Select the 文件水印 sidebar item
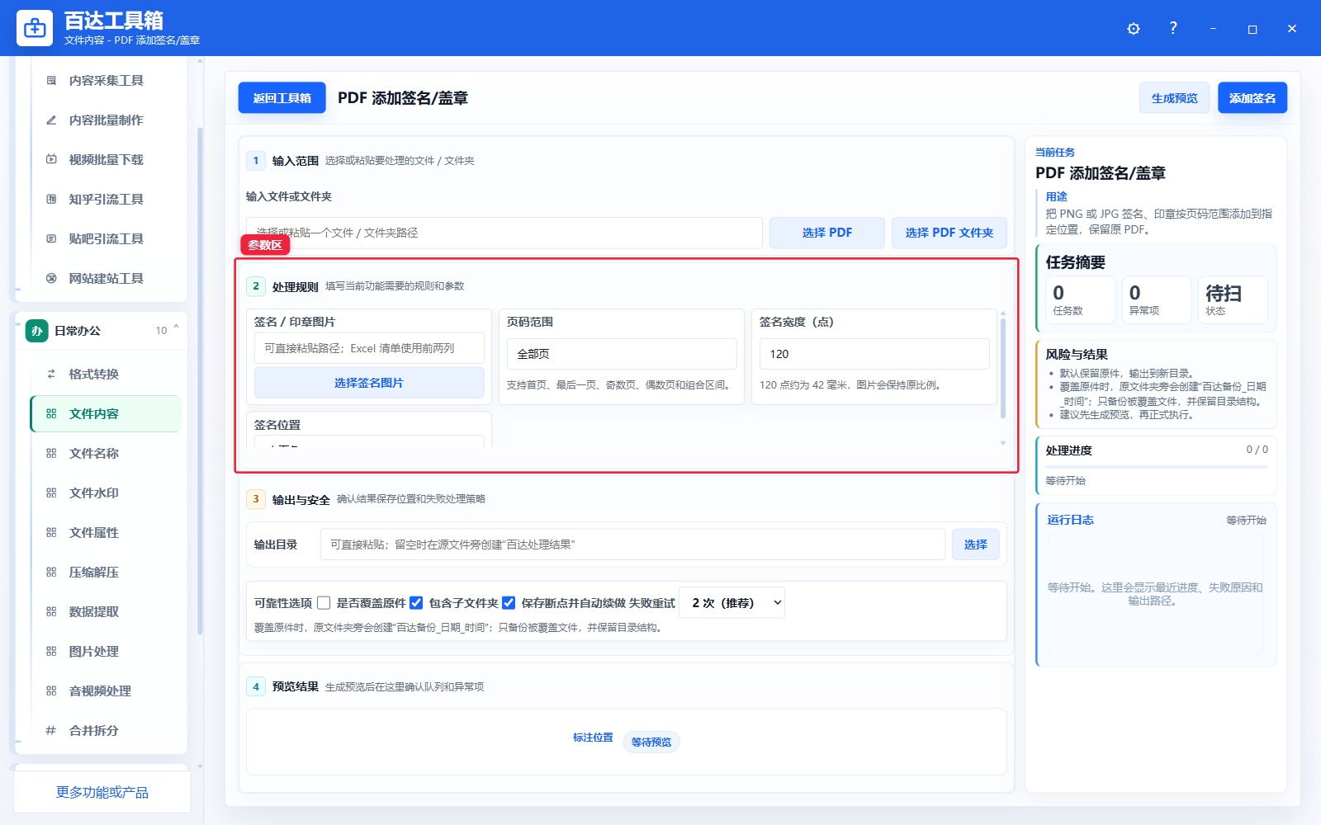This screenshot has height=825, width=1321. point(106,493)
